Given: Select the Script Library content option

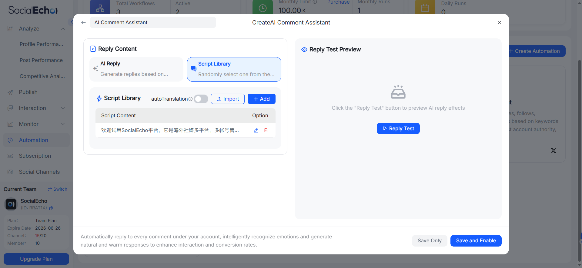Looking at the screenshot, I should tap(234, 69).
